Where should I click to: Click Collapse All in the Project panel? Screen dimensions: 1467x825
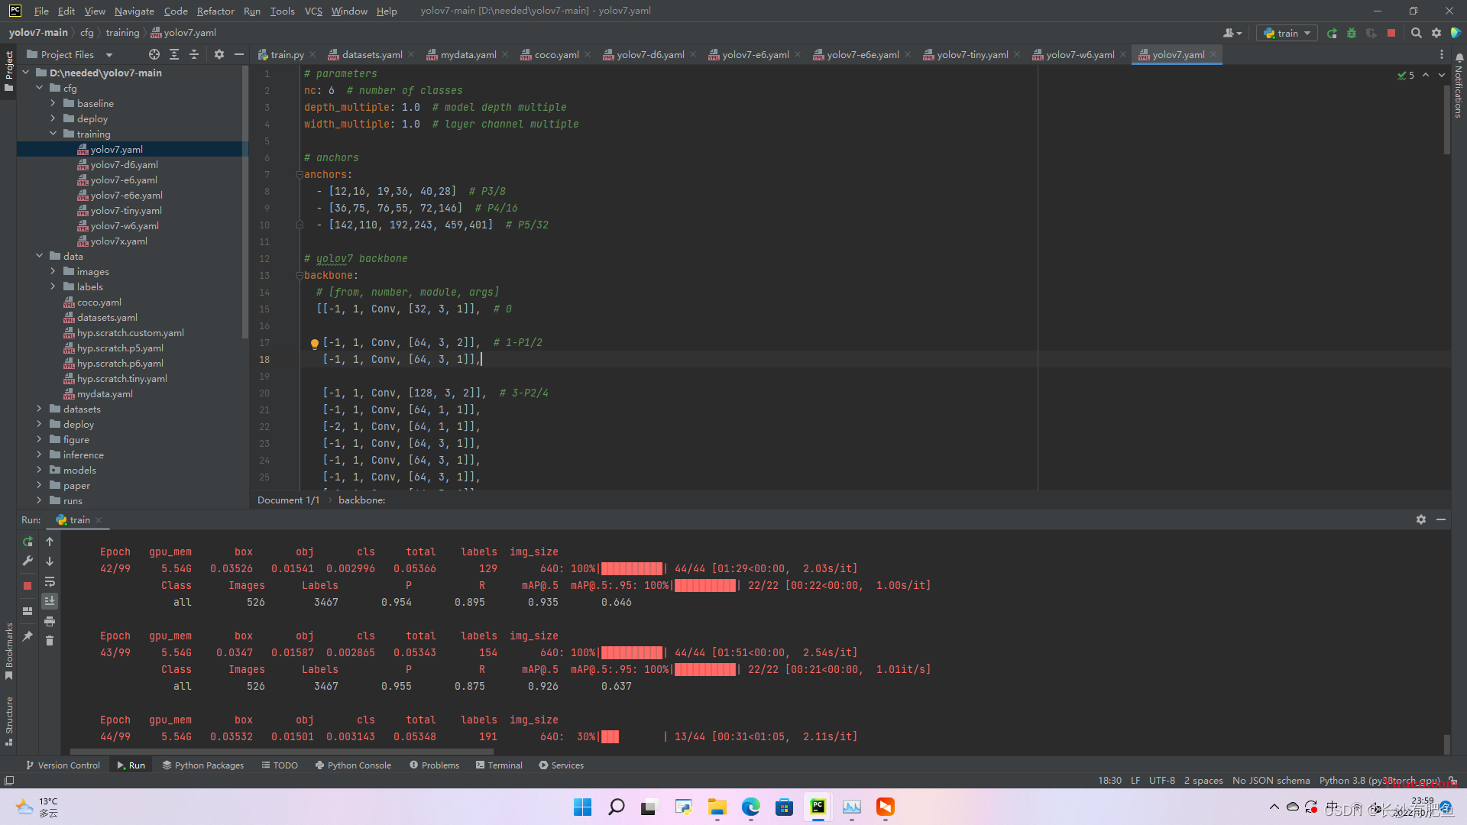[194, 54]
